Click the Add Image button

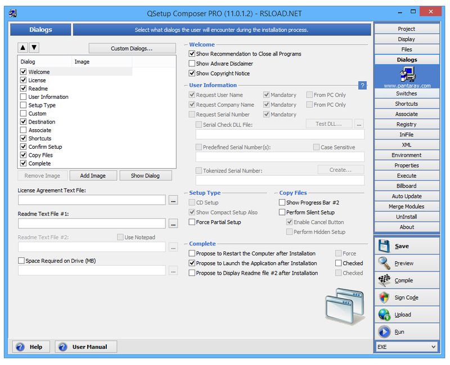(x=93, y=176)
